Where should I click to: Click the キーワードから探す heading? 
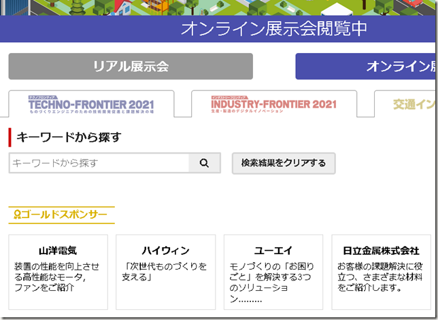69,137
